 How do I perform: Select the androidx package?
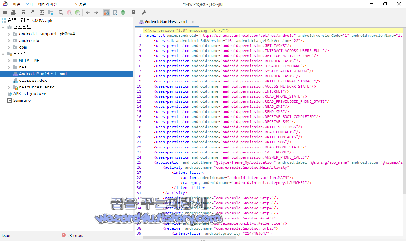pos(29,40)
